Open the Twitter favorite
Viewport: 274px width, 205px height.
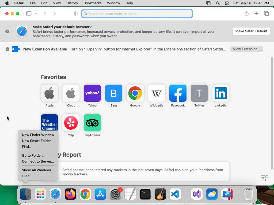tap(199, 93)
